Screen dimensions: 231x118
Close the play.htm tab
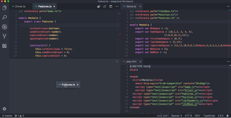coord(140,61)
